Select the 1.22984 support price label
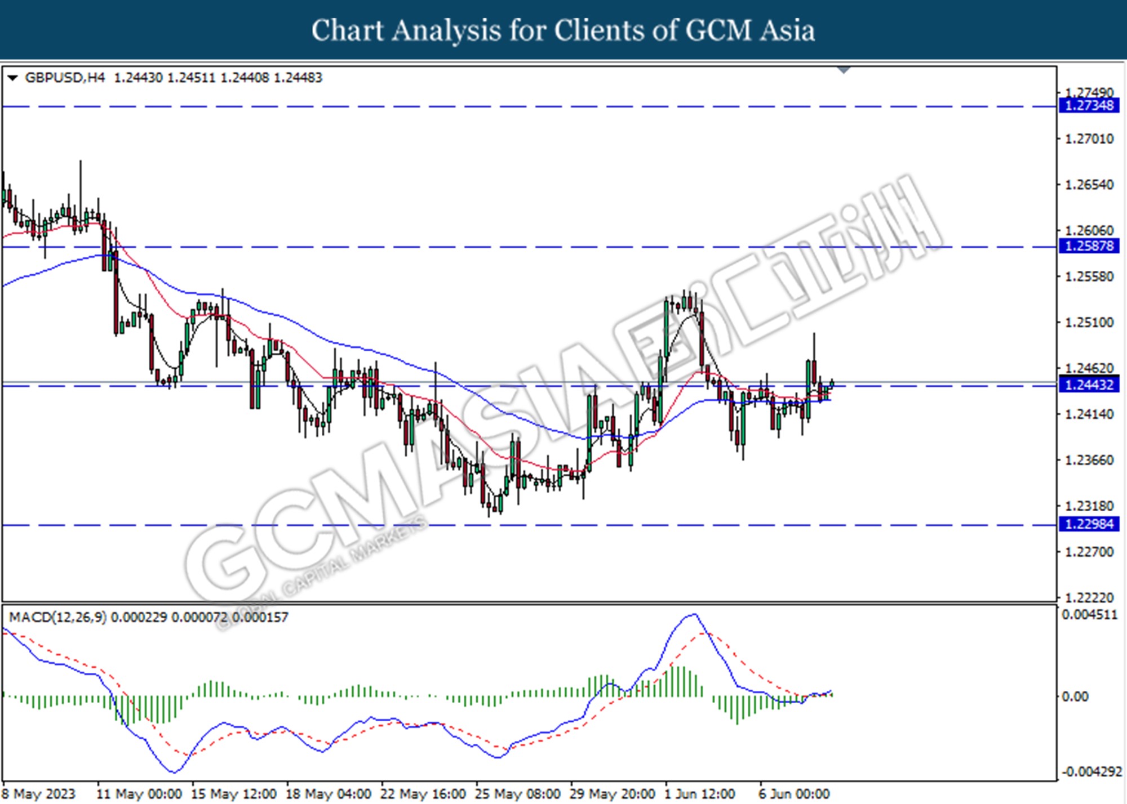 coord(1089,524)
